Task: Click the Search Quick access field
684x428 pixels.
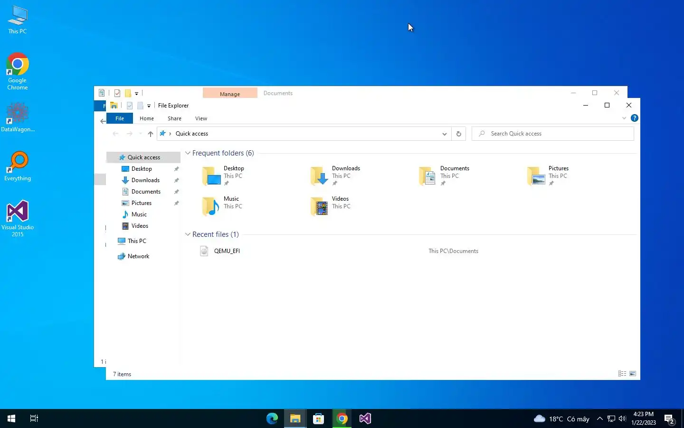Action: pyautogui.click(x=553, y=134)
